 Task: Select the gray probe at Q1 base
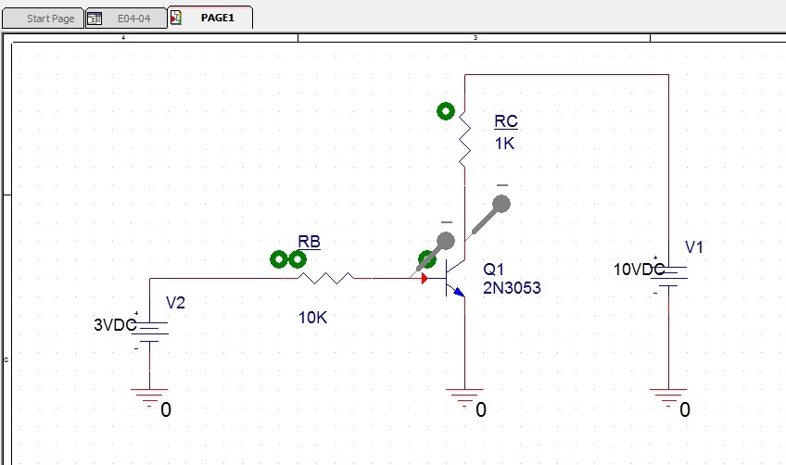pyautogui.click(x=445, y=243)
